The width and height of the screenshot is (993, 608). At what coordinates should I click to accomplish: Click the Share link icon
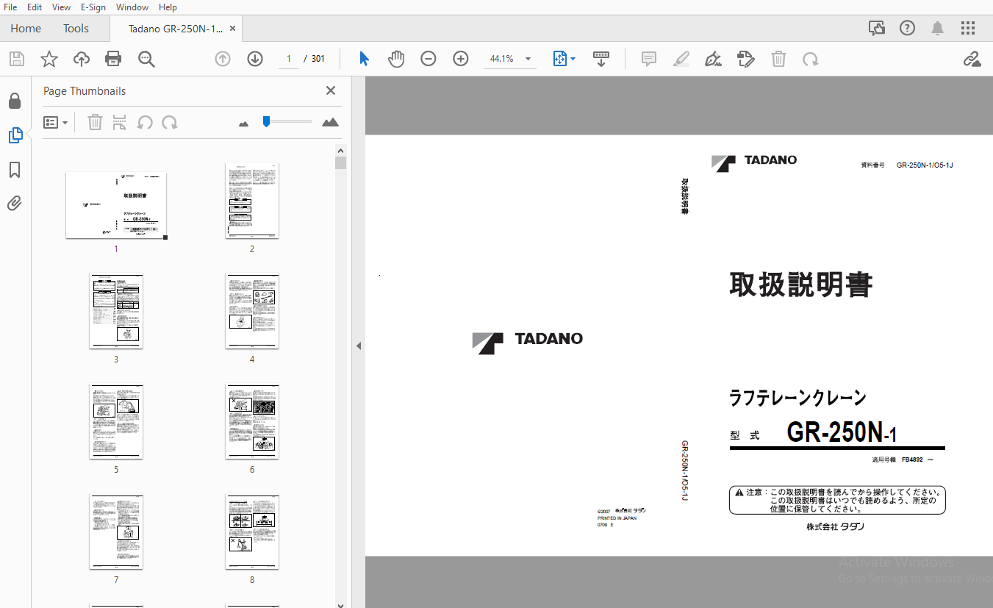click(x=972, y=59)
